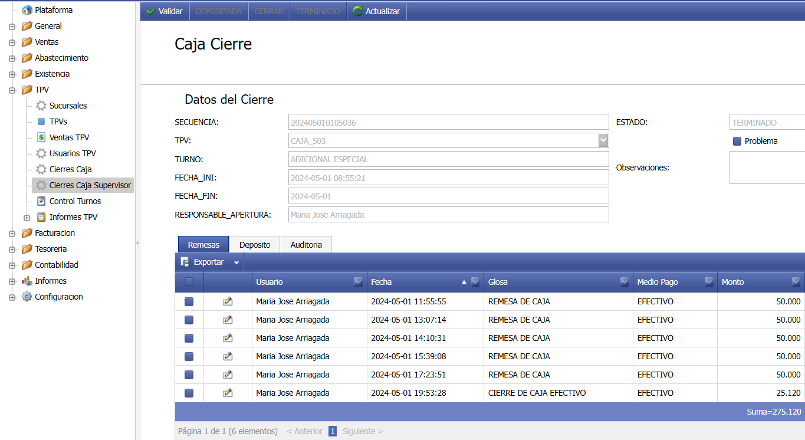Open the Glosa column filter
This screenshot has height=440, width=805.
tap(625, 282)
